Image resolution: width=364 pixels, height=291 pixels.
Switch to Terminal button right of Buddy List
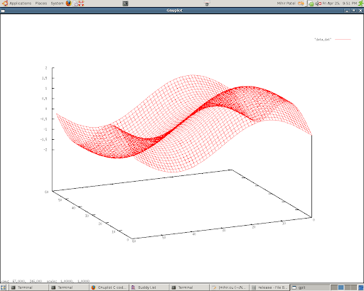[x=189, y=287]
